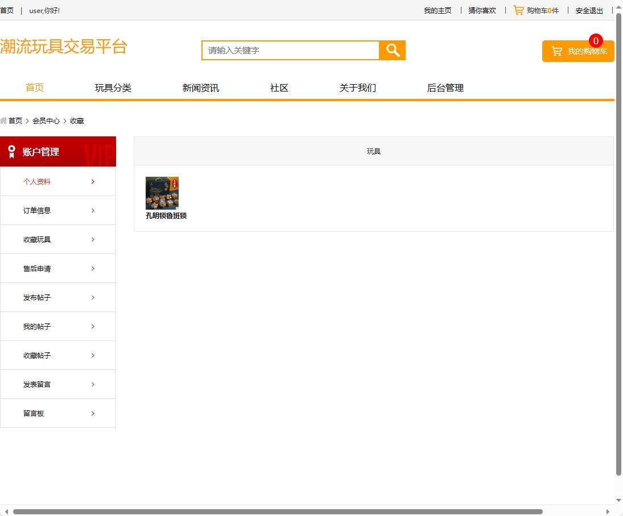Click 猜你喜欢 in the top bar

click(481, 10)
